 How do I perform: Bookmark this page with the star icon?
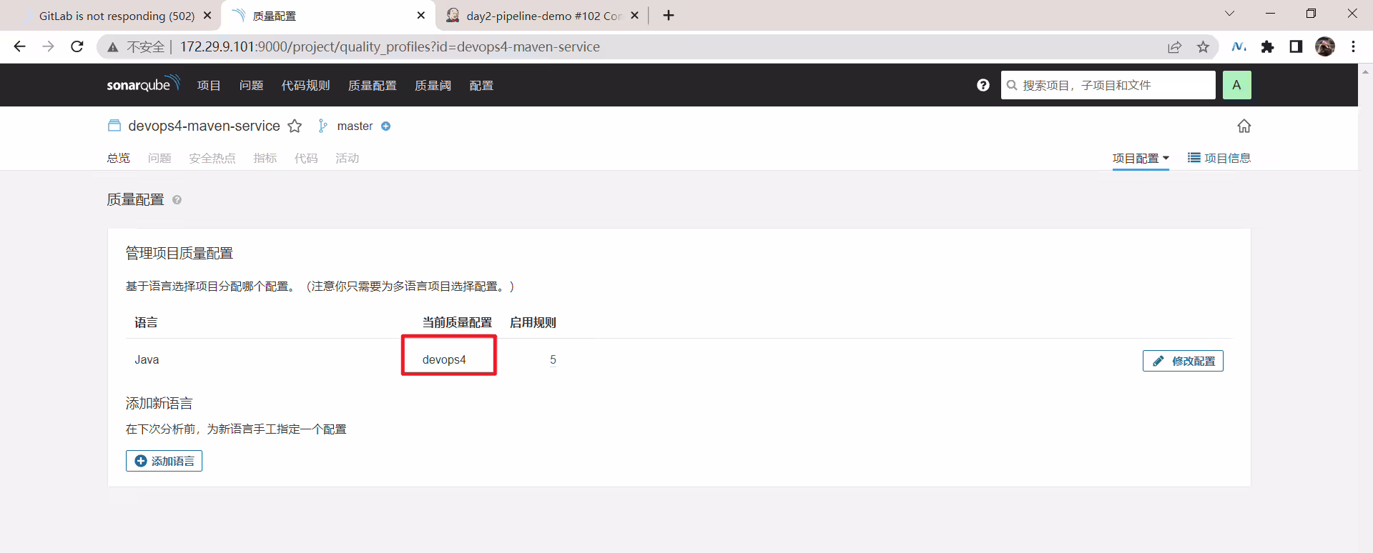click(x=1204, y=47)
